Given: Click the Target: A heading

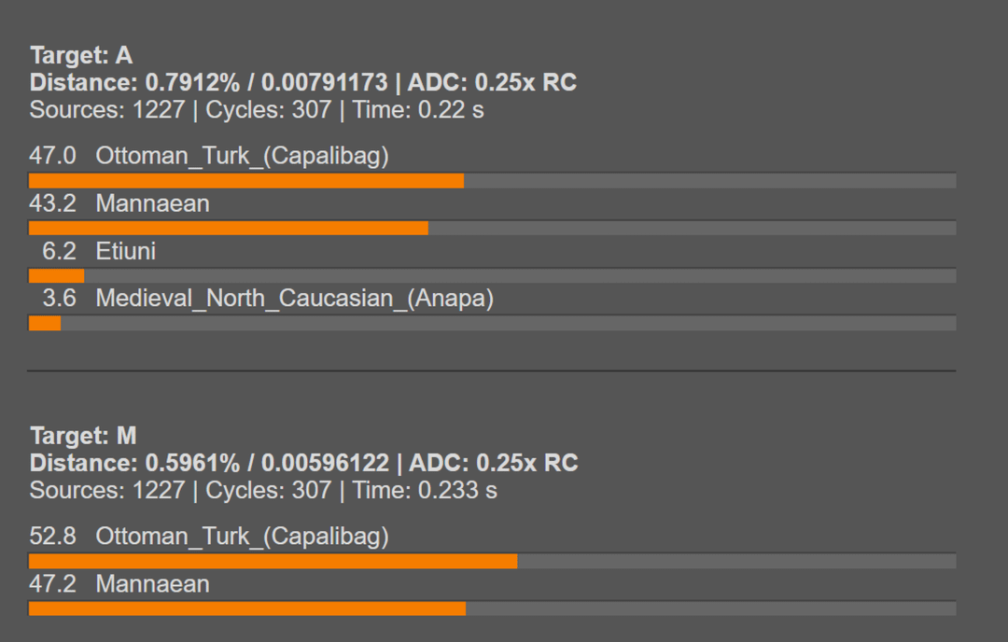Looking at the screenshot, I should pyautogui.click(x=81, y=55).
